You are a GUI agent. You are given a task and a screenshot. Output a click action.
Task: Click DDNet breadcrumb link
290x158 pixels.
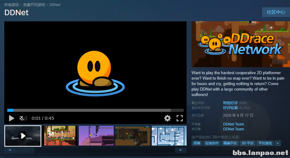(55, 5)
